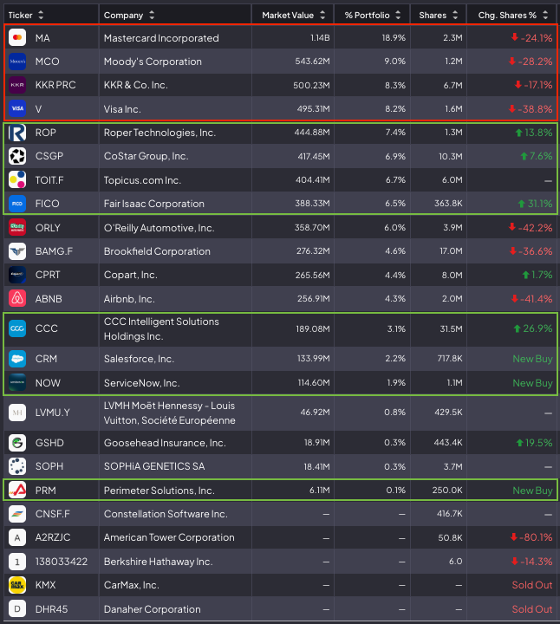Image resolution: width=560 pixels, height=624 pixels.
Task: Click the Moody's logo icon
Action: [x=17, y=62]
